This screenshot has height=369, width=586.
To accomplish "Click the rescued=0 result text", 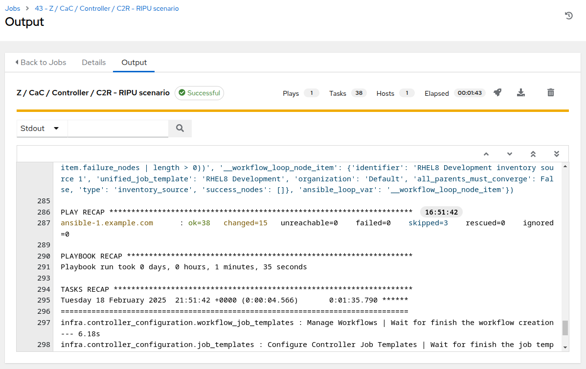I will (x=485, y=223).
